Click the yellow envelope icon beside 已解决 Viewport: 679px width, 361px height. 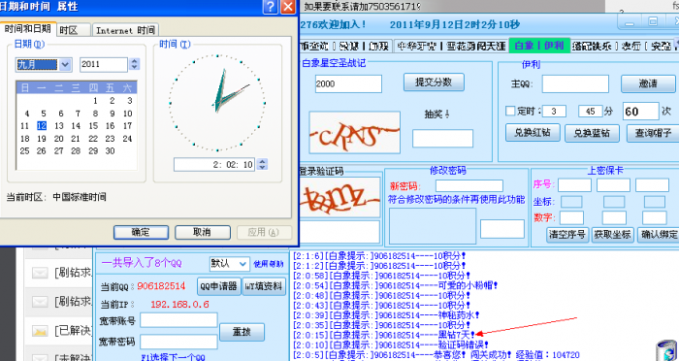click(40, 331)
